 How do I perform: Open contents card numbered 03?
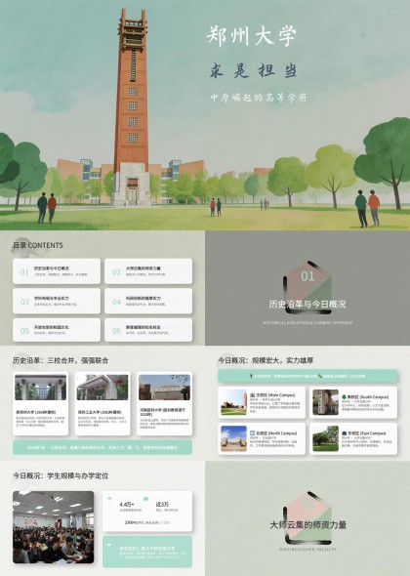[57, 301]
